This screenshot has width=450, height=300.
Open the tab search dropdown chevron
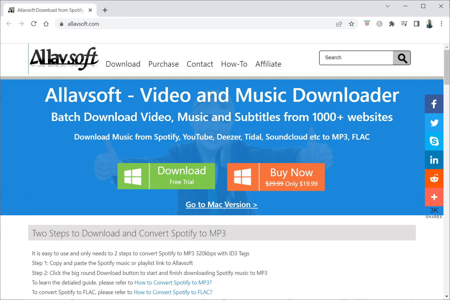coord(388,6)
